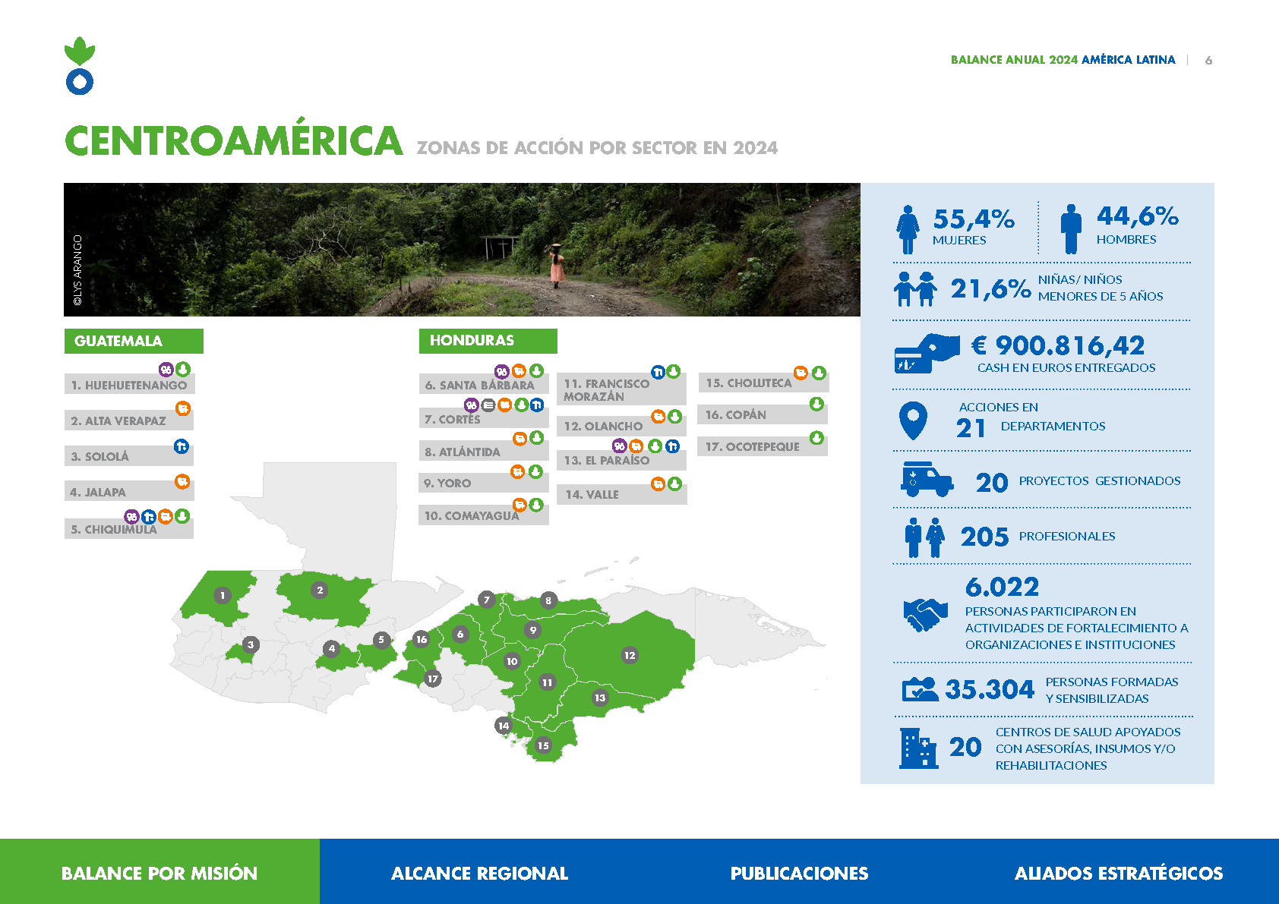1279x904 pixels.
Task: Click the handshake icon near 6.022 personas
Action: [x=924, y=615]
